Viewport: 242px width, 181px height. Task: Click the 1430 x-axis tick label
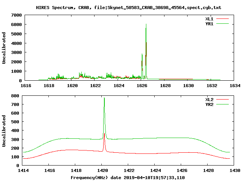pos(235,170)
